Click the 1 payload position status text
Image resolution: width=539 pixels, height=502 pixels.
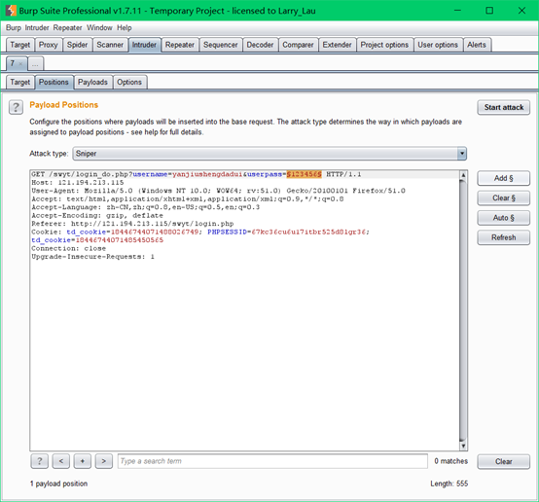tap(58, 484)
